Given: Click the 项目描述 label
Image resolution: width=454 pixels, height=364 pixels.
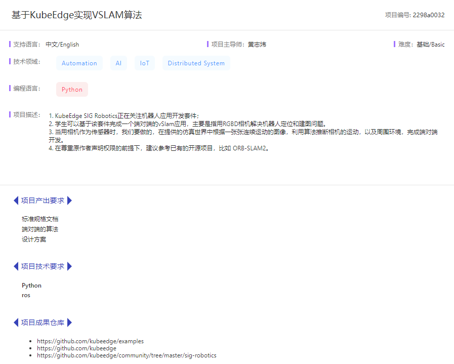Looking at the screenshot, I should 27,115.
